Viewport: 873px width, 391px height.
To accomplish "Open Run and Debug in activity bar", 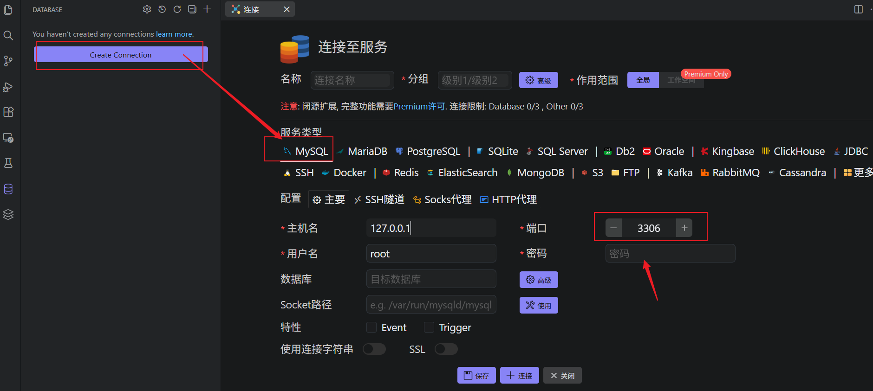I will click(8, 87).
